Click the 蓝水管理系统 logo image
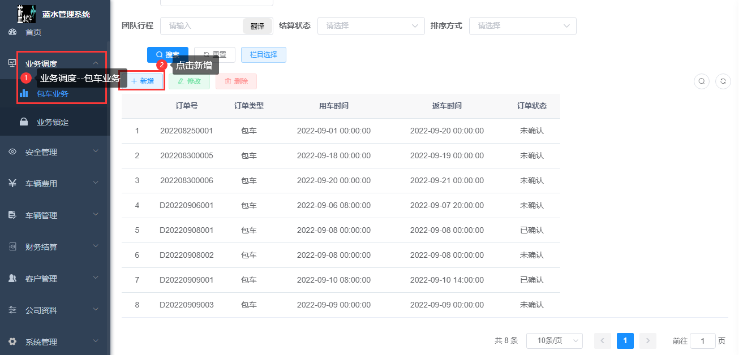Screen dimensions: 743x355 (x=27, y=14)
